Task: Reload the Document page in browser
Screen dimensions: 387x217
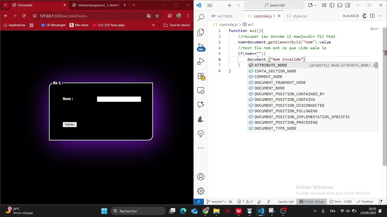Action: tap(24, 16)
